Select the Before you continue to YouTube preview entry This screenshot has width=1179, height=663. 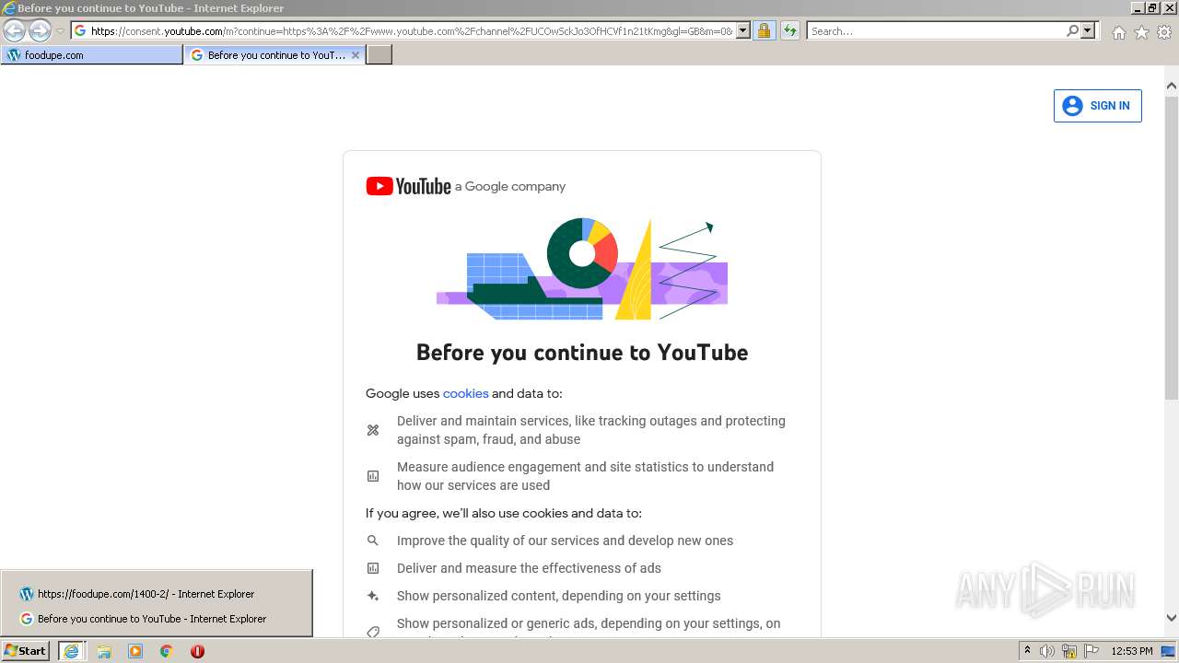coord(157,619)
